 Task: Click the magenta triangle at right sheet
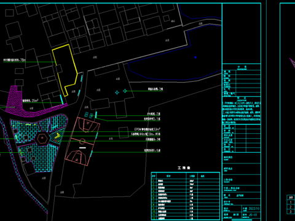coord(293,63)
